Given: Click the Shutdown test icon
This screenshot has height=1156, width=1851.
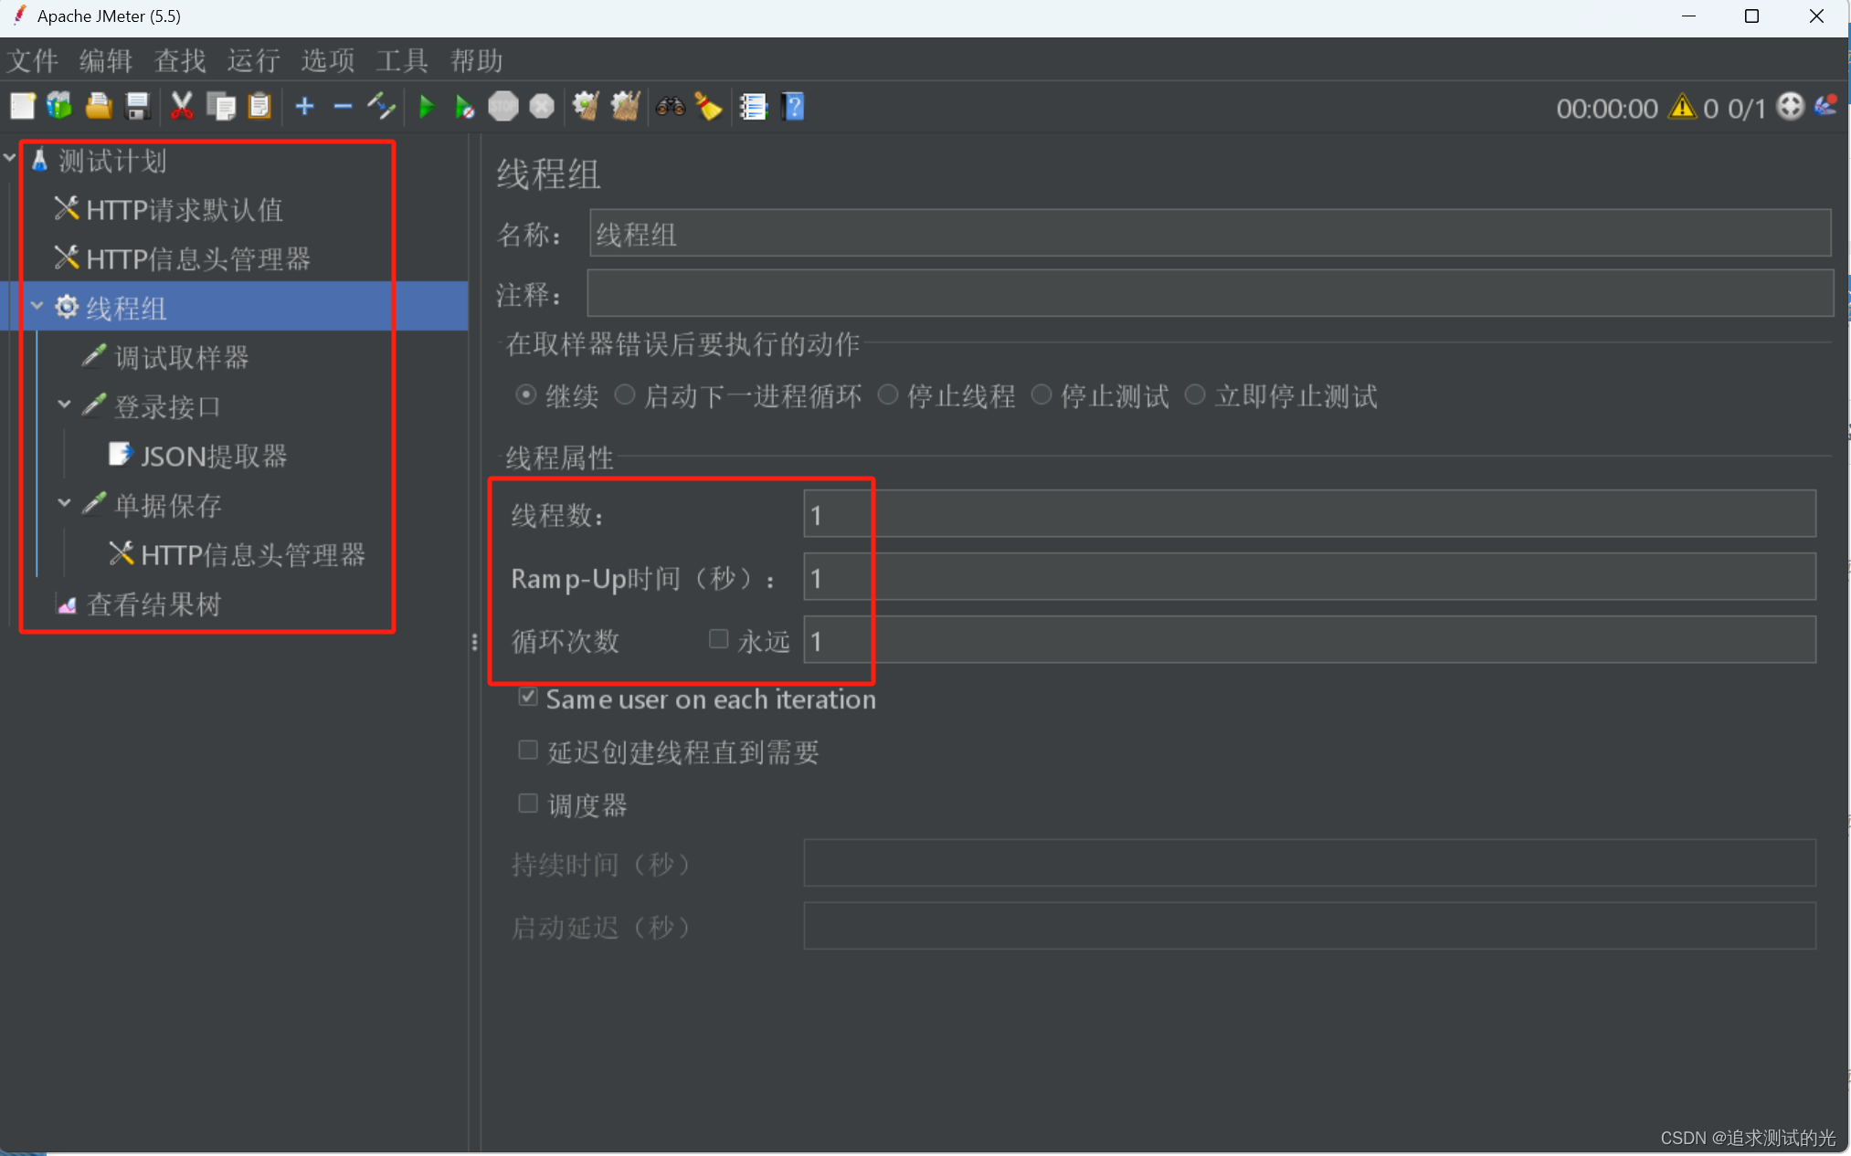Looking at the screenshot, I should click(542, 107).
